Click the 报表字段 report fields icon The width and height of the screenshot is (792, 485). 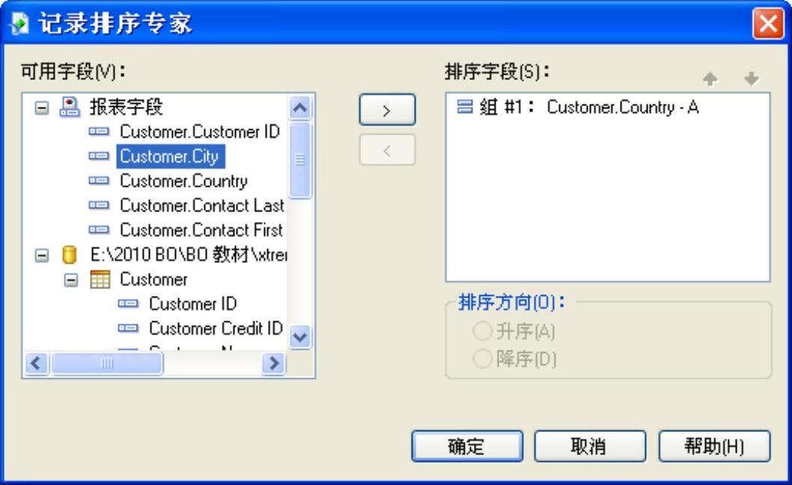70,107
